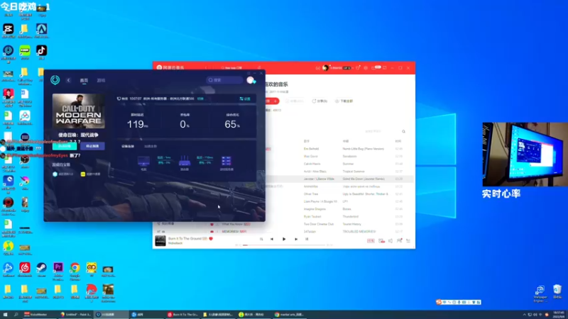Click the white hexagon toolbox item icon
The width and height of the screenshot is (568, 319).
(x=55, y=174)
